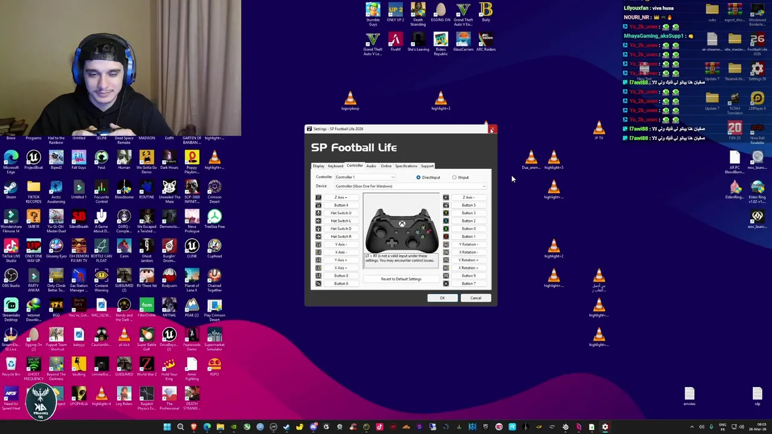Open the Need for Speed Heat shortcut

point(11,398)
